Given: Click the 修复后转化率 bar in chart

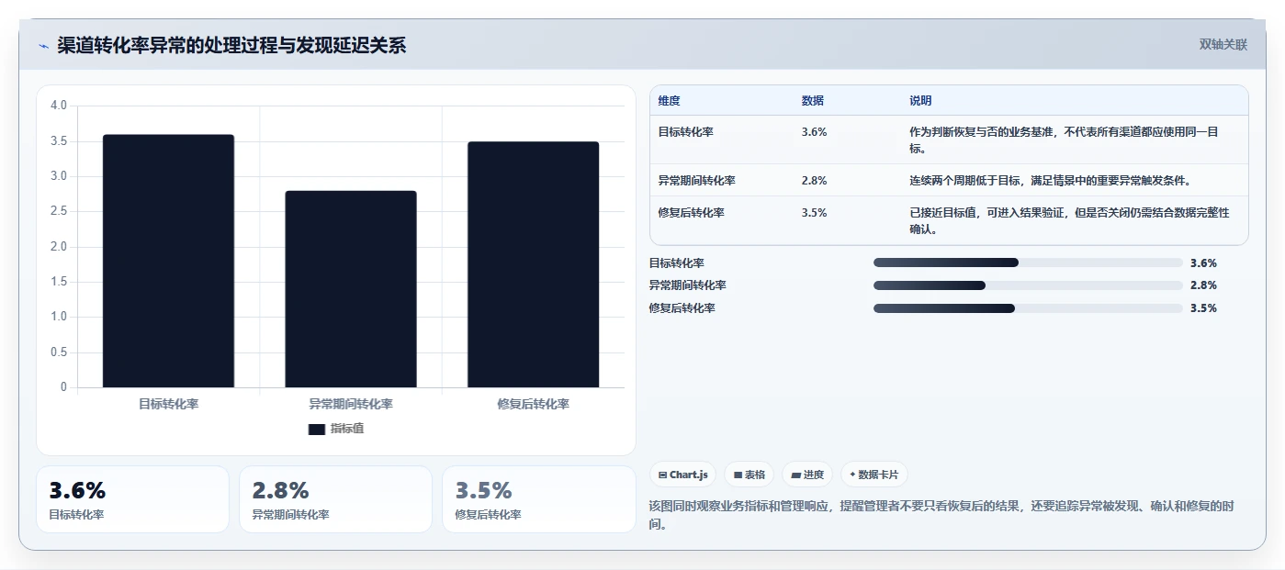Looking at the screenshot, I should tap(533, 264).
